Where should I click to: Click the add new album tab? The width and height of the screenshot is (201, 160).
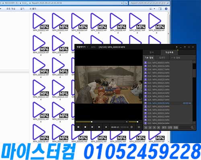[x=176, y=58]
